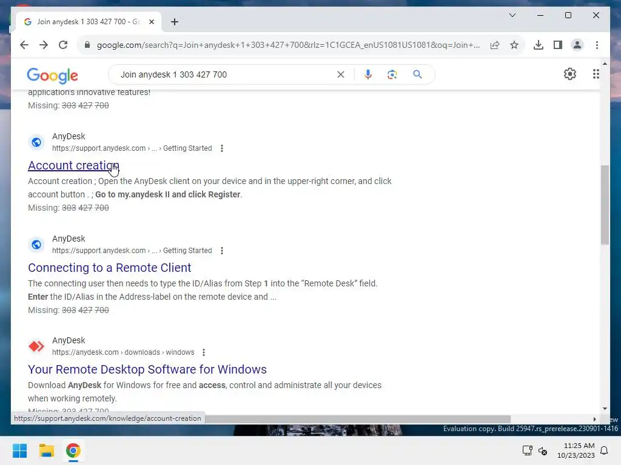Image resolution: width=621 pixels, height=465 pixels.
Task: Open the taskbar clock showing 11:25 AM
Action: 576,450
